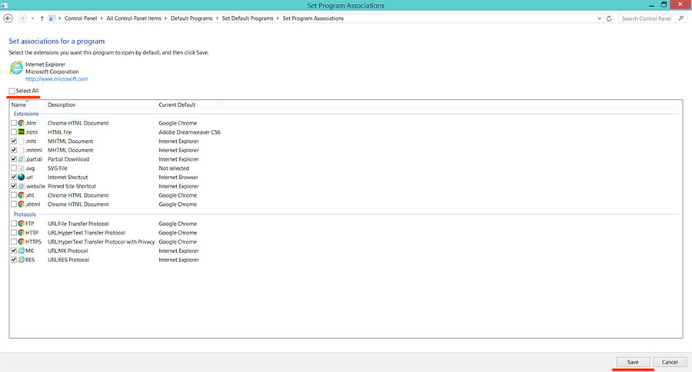Click the Back navigation arrow

coord(8,18)
